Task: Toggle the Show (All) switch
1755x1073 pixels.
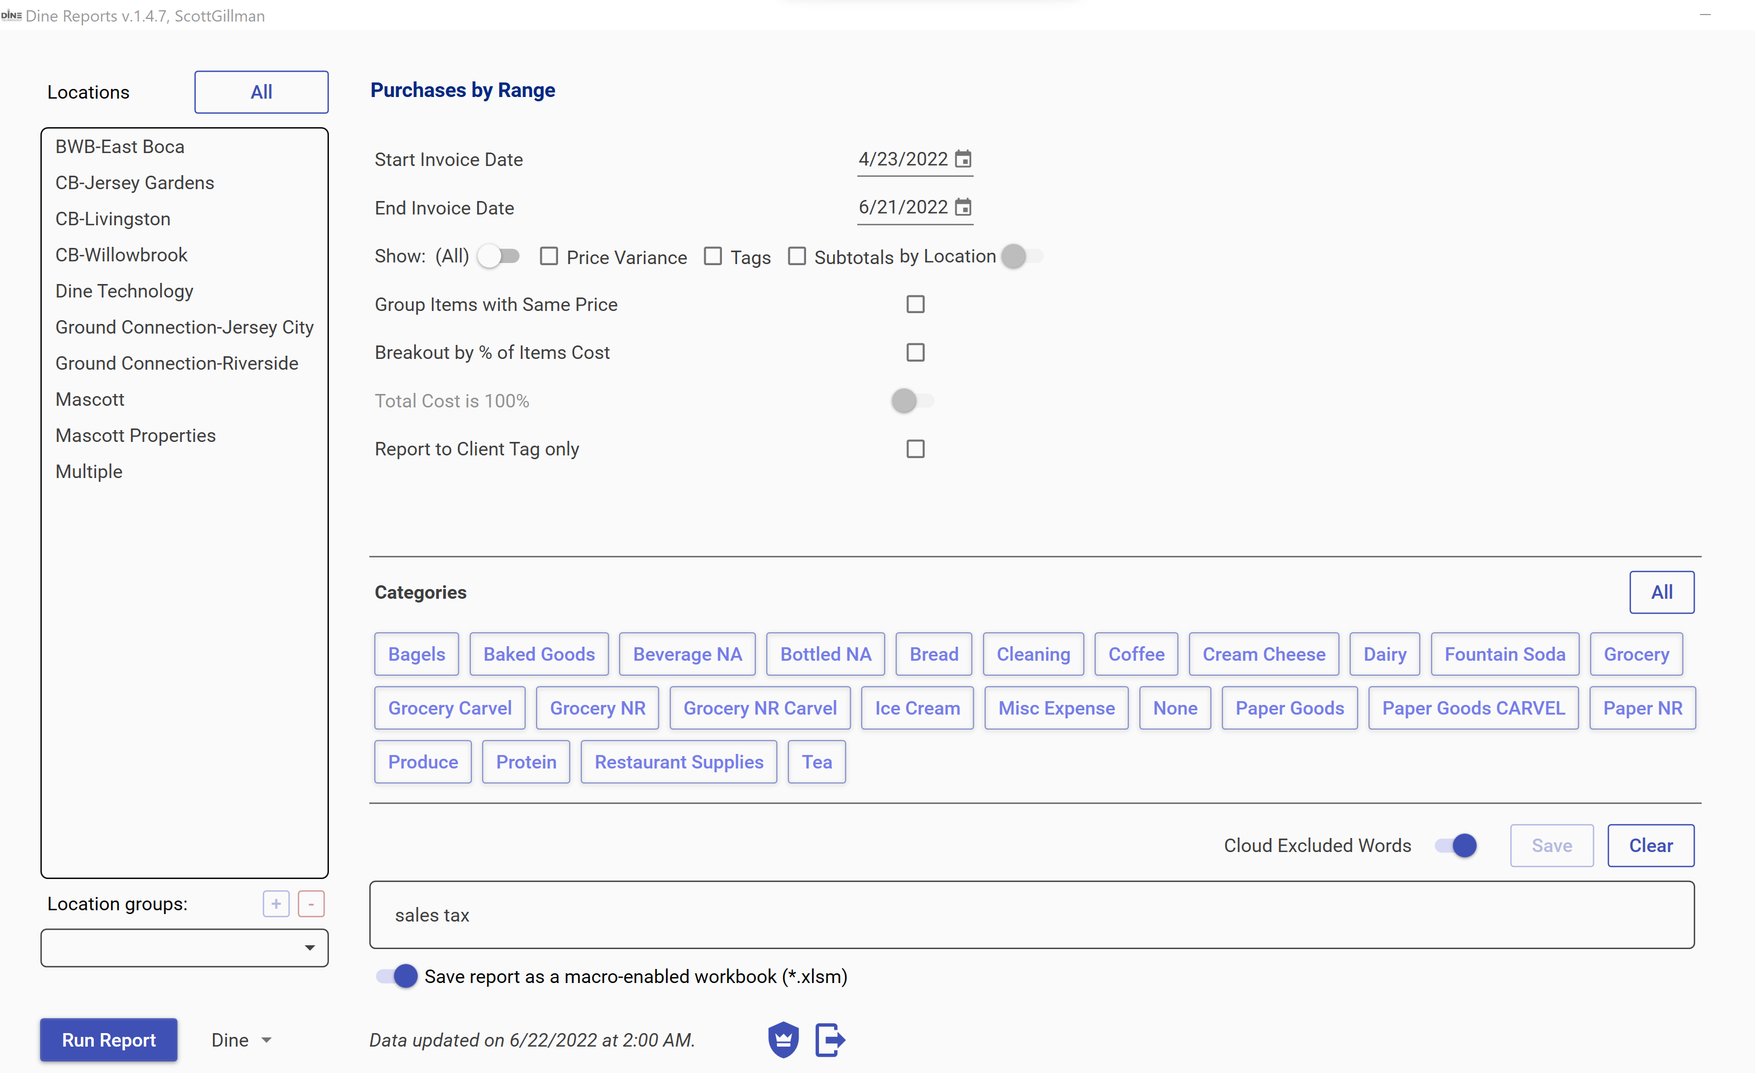Action: coord(499,255)
